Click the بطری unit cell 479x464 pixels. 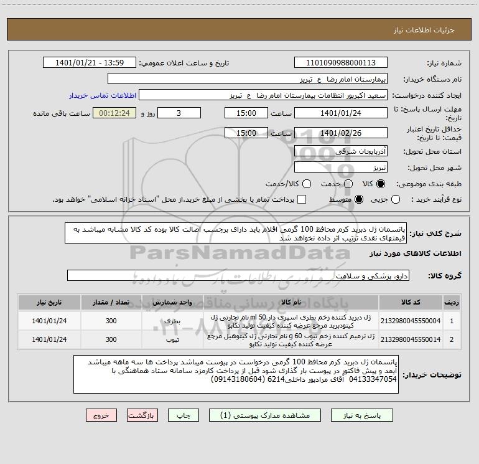click(172, 321)
